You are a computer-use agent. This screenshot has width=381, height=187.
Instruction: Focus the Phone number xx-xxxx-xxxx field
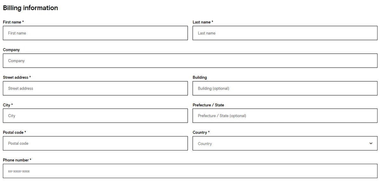pyautogui.click(x=190, y=171)
